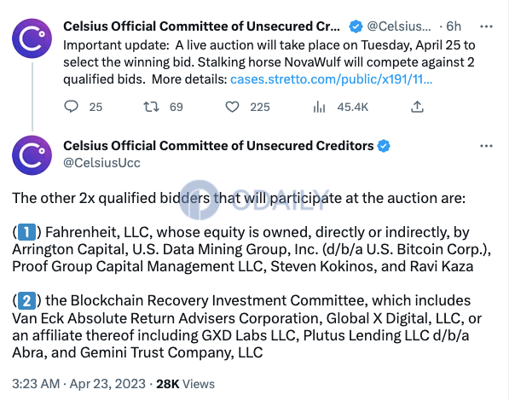Click the truncated account name on the first tweet
Screen dimensions: 509x401
[x=201, y=26]
